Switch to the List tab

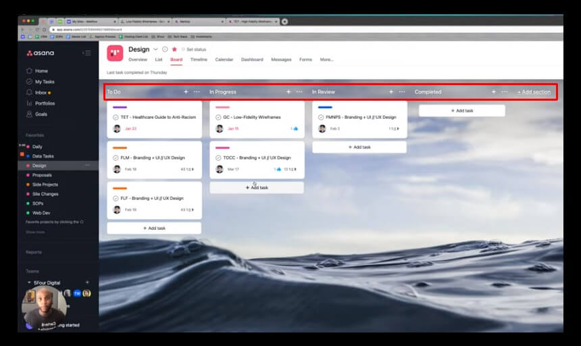[159, 59]
